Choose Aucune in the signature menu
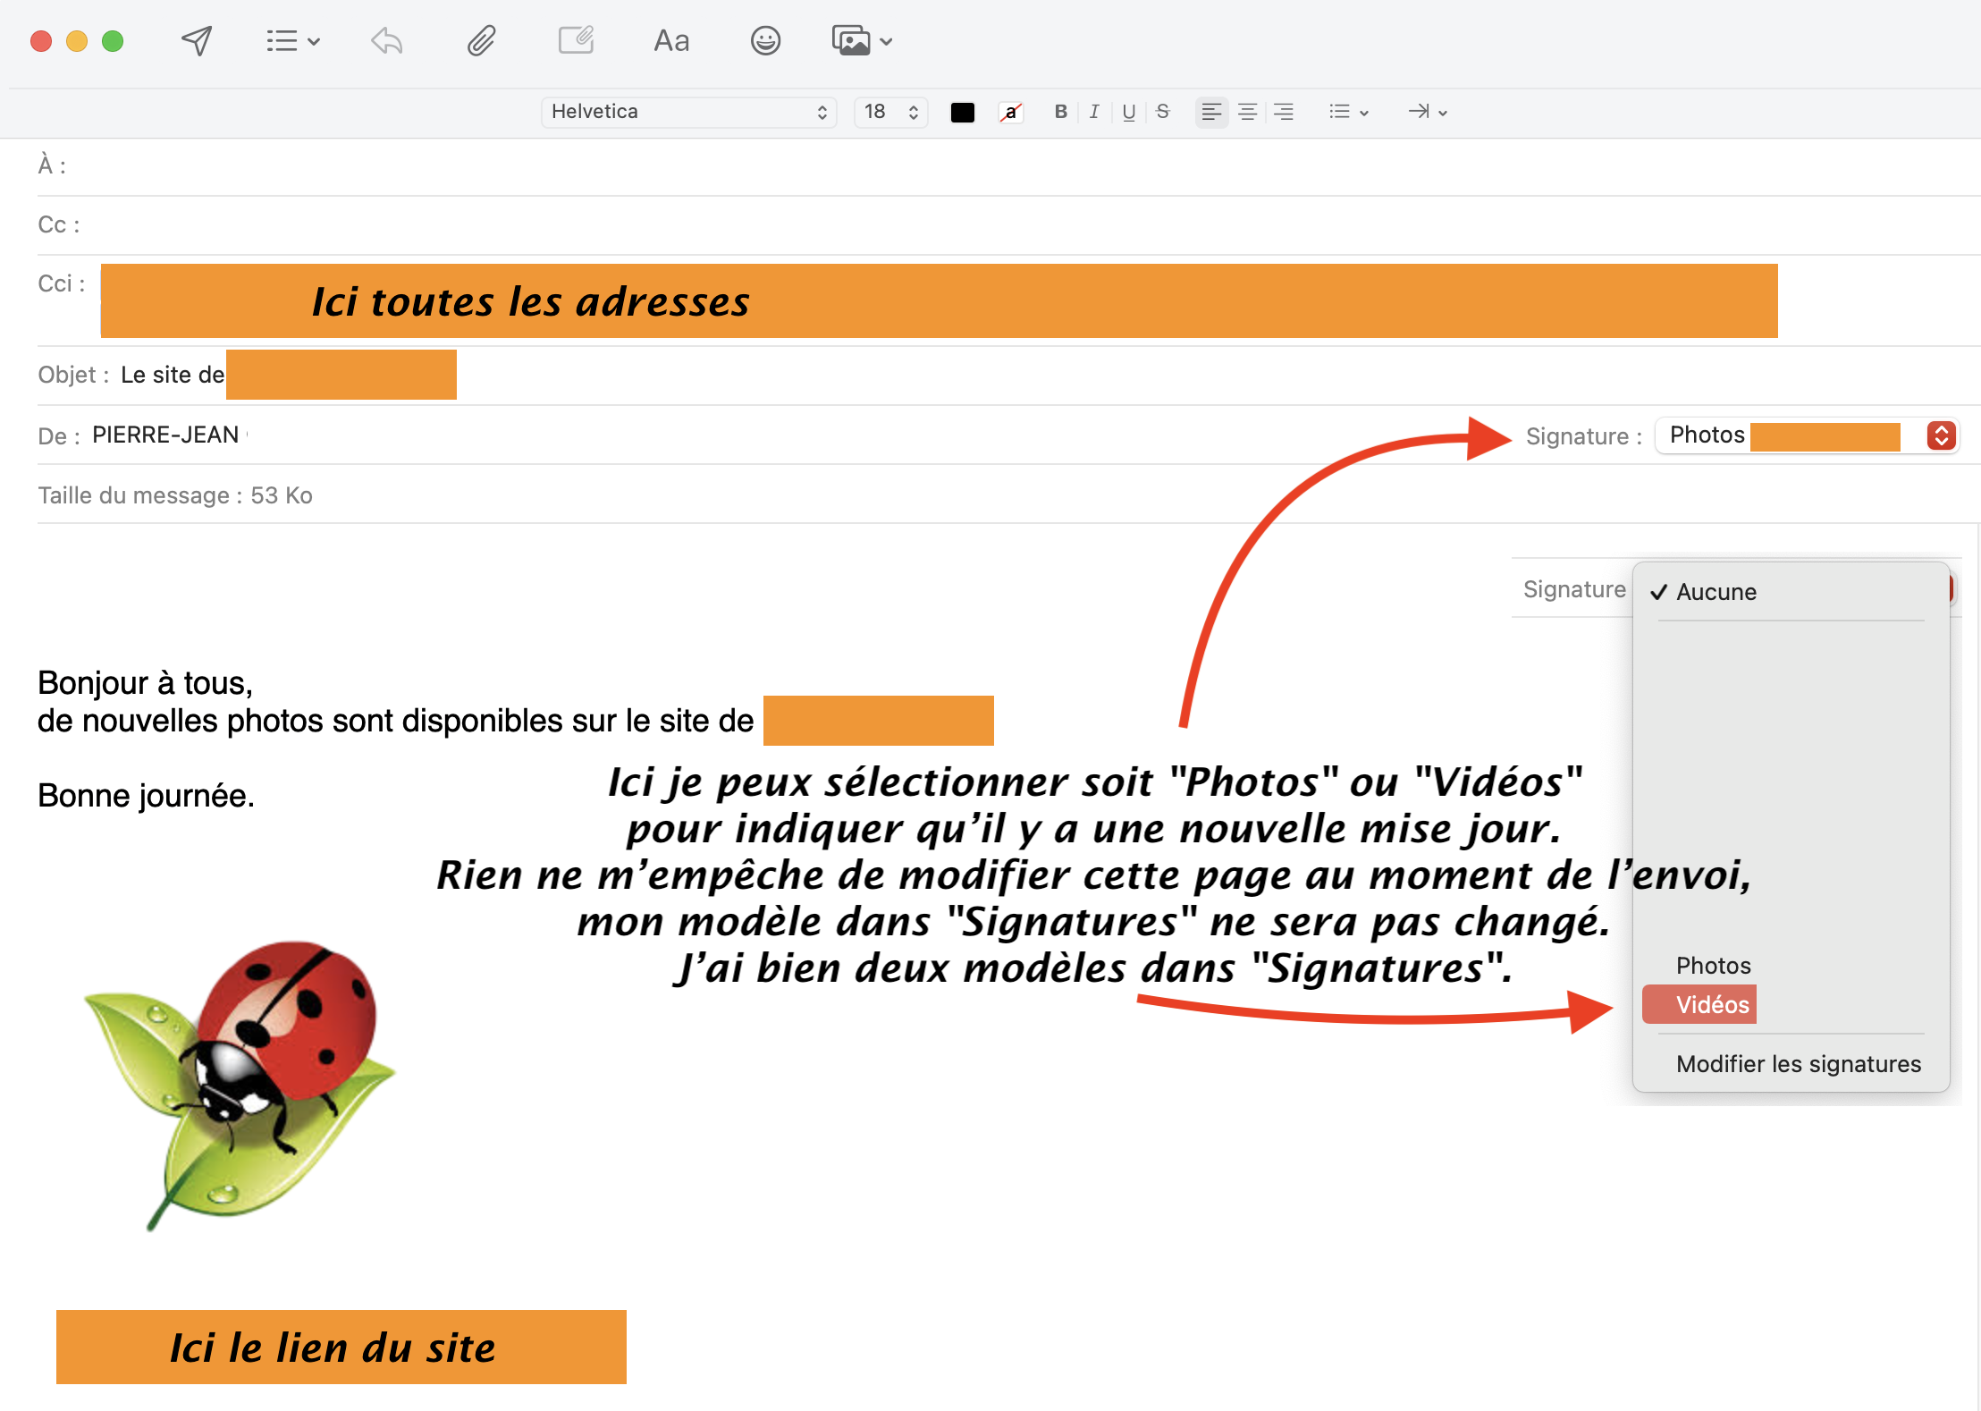This screenshot has height=1411, width=1981. [1715, 592]
